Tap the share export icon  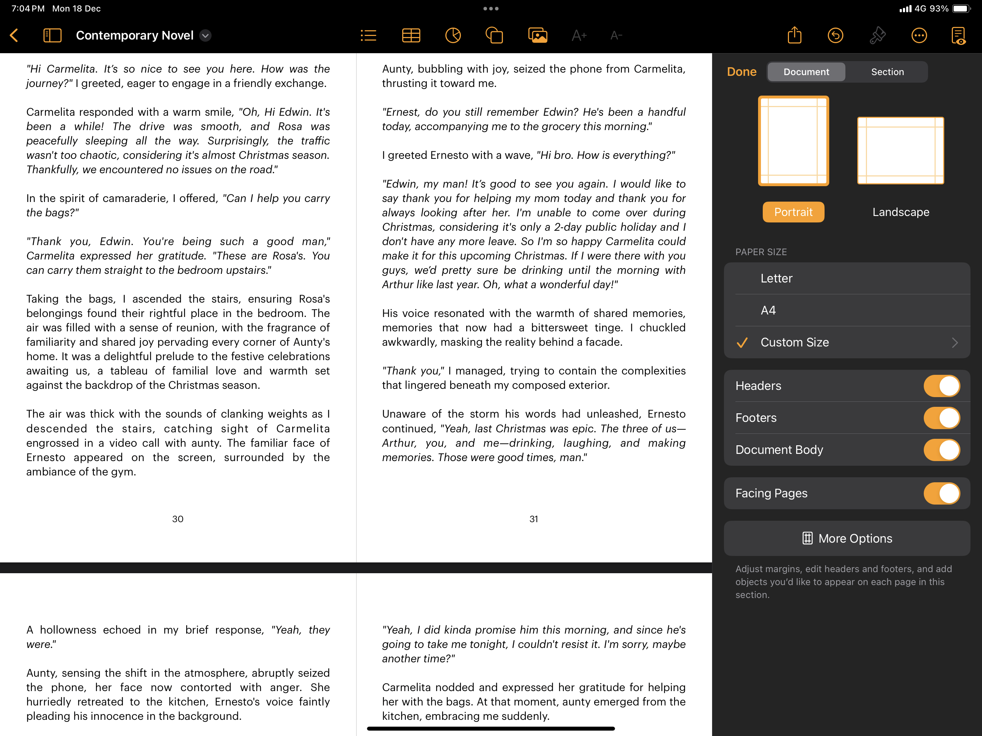[794, 36]
